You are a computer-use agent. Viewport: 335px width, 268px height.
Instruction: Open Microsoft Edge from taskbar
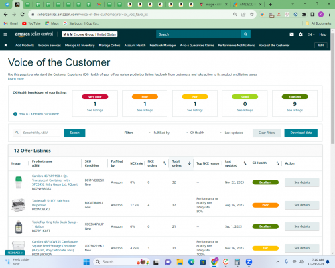pos(191,262)
